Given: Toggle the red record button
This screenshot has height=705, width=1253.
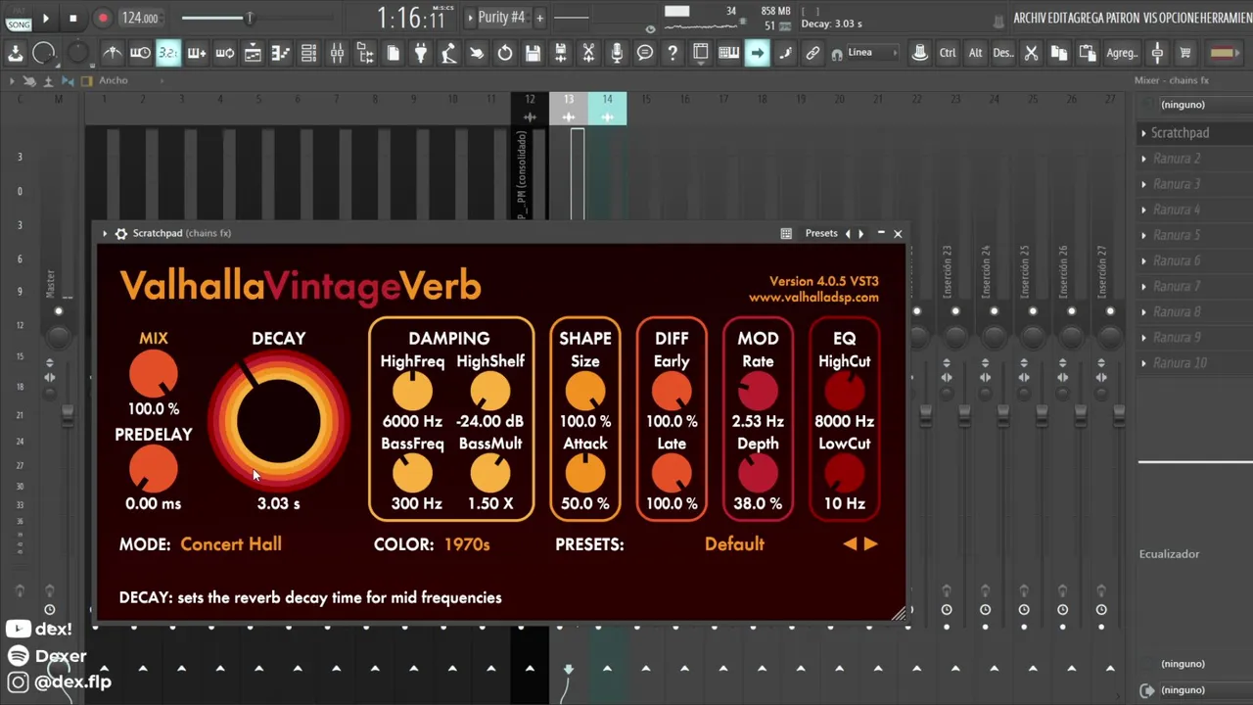Looking at the screenshot, I should pos(103,18).
